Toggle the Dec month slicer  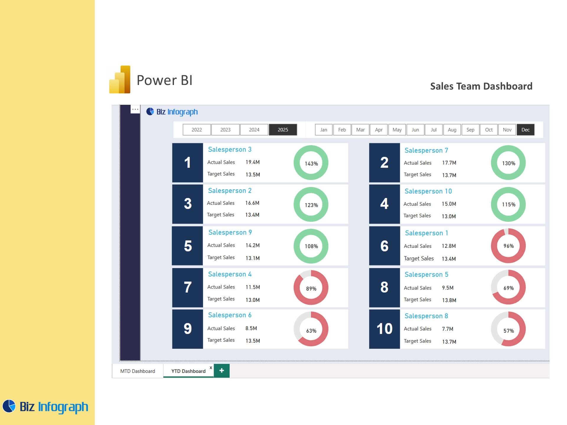[525, 130]
